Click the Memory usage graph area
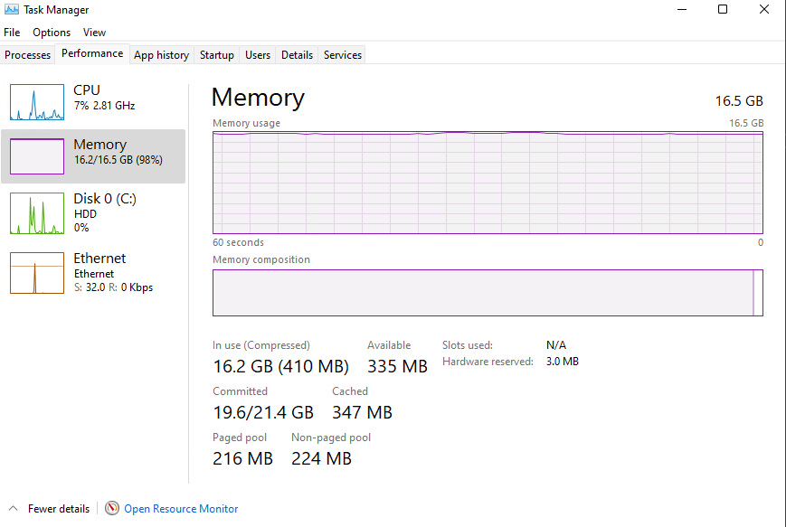 [x=488, y=183]
